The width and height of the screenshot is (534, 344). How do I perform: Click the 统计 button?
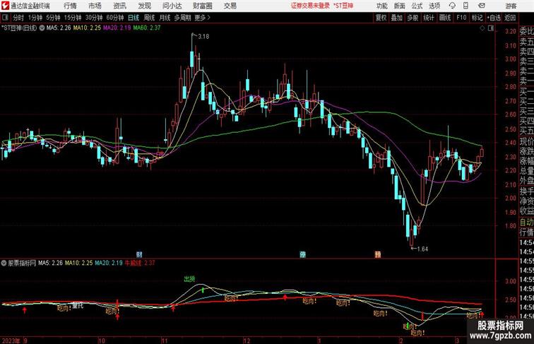[429, 18]
